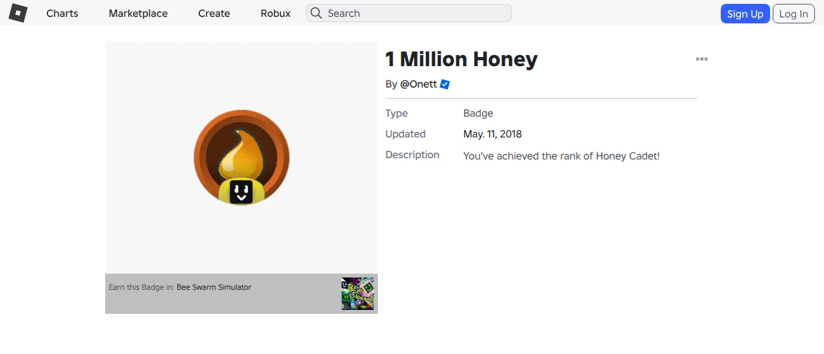Open the Robux menu item

point(275,13)
